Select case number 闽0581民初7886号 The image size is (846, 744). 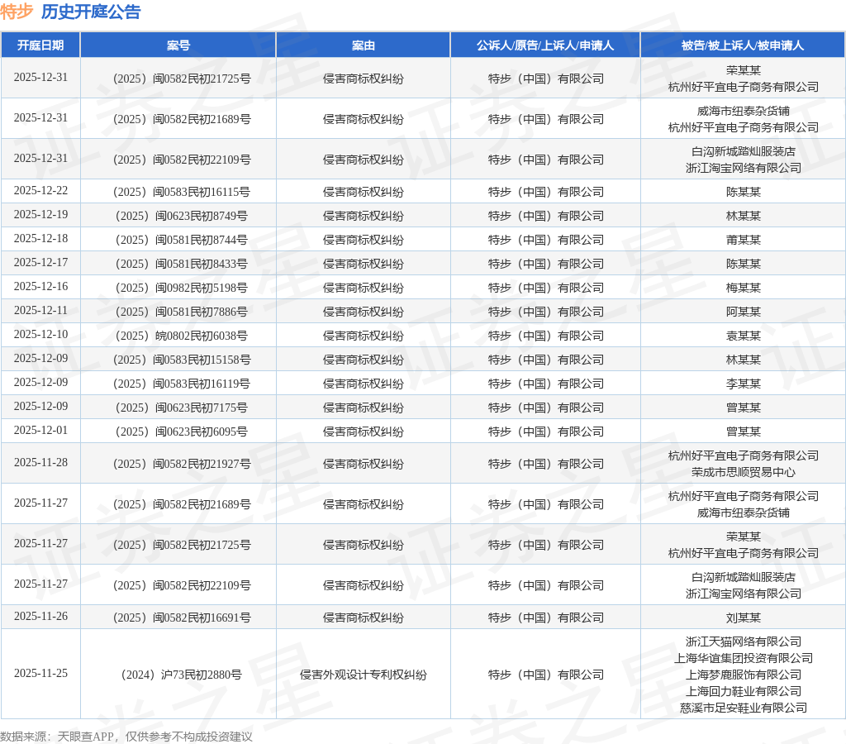pyautogui.click(x=182, y=311)
